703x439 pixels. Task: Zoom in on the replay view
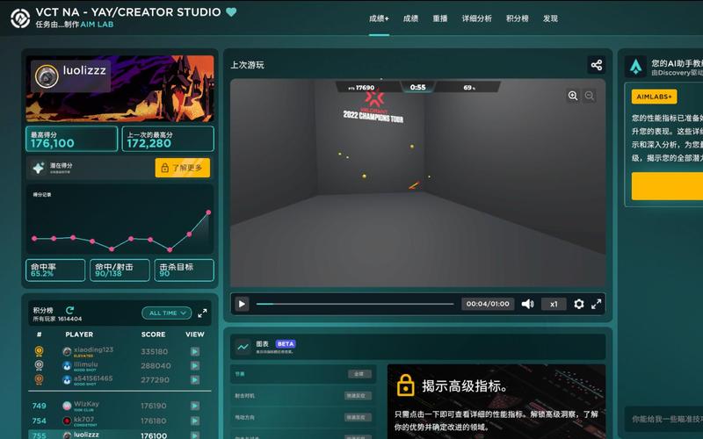(x=573, y=96)
